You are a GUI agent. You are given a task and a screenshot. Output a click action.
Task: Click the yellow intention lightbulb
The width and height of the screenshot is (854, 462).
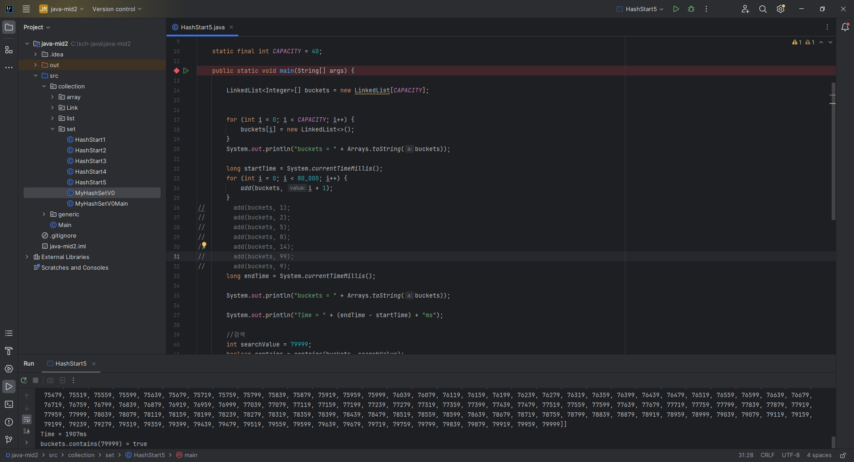pos(204,245)
